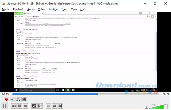Click the total time 00:22 label

click(x=166, y=94)
